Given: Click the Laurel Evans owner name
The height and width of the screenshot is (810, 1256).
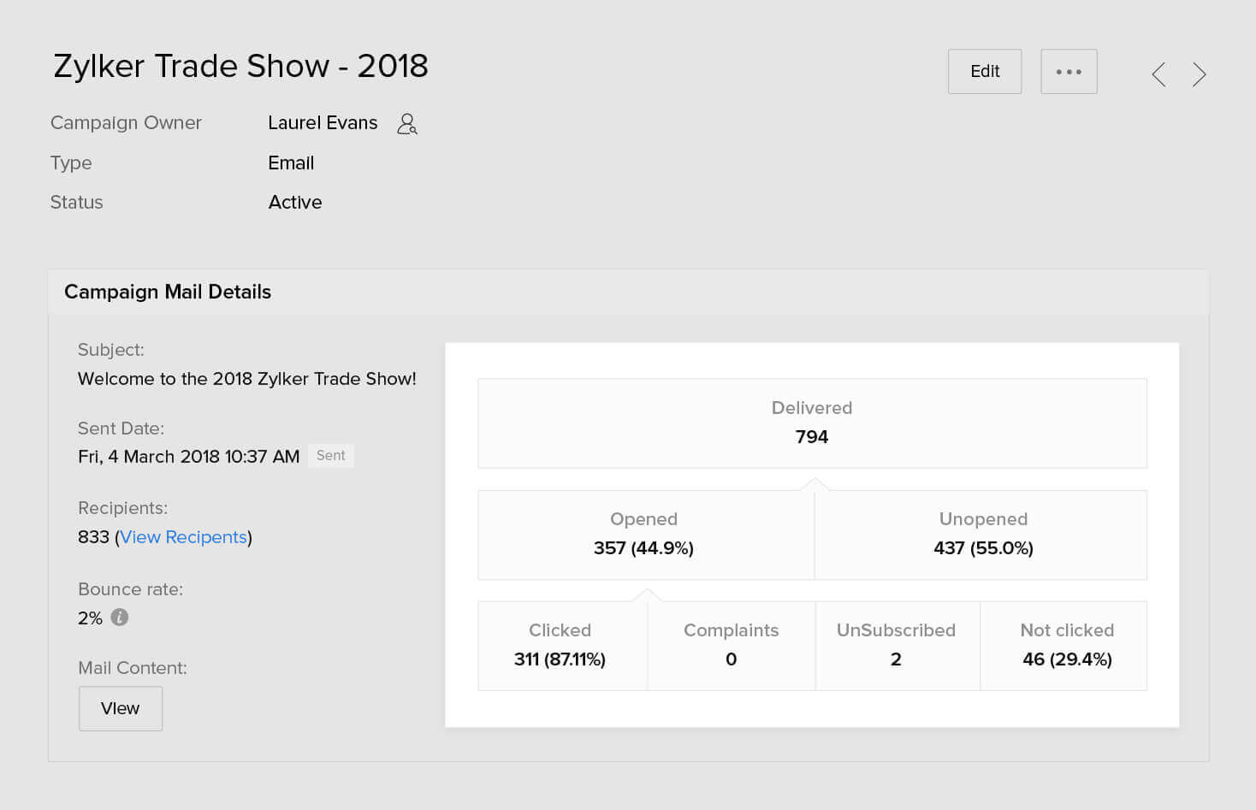Looking at the screenshot, I should pos(323,123).
